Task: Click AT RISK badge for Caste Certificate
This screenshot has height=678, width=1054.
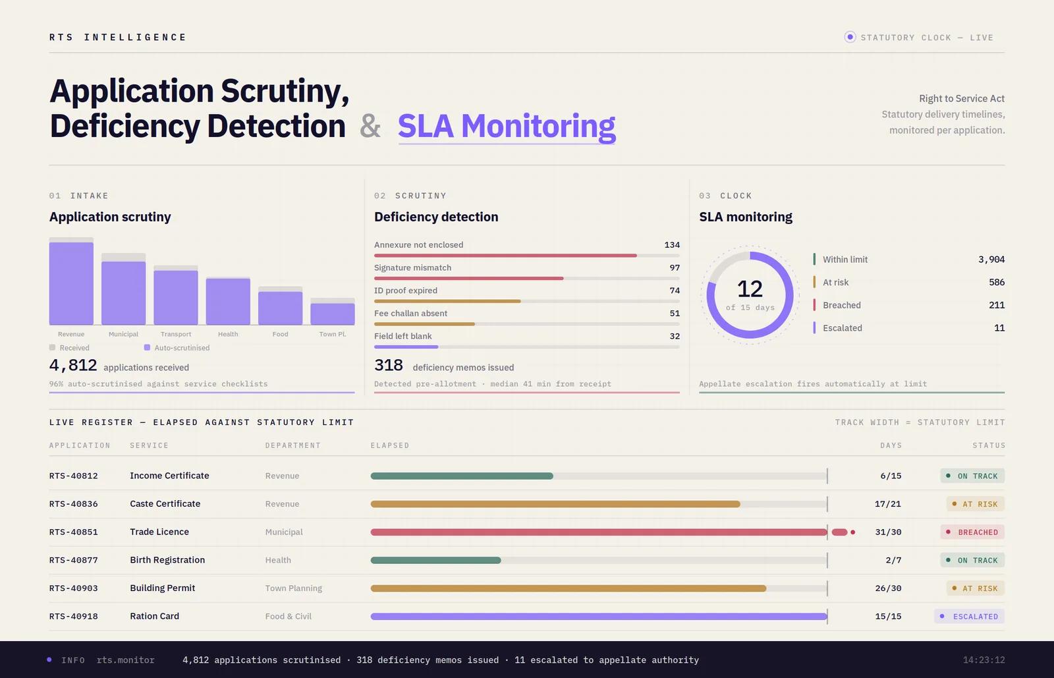Action: (x=976, y=504)
